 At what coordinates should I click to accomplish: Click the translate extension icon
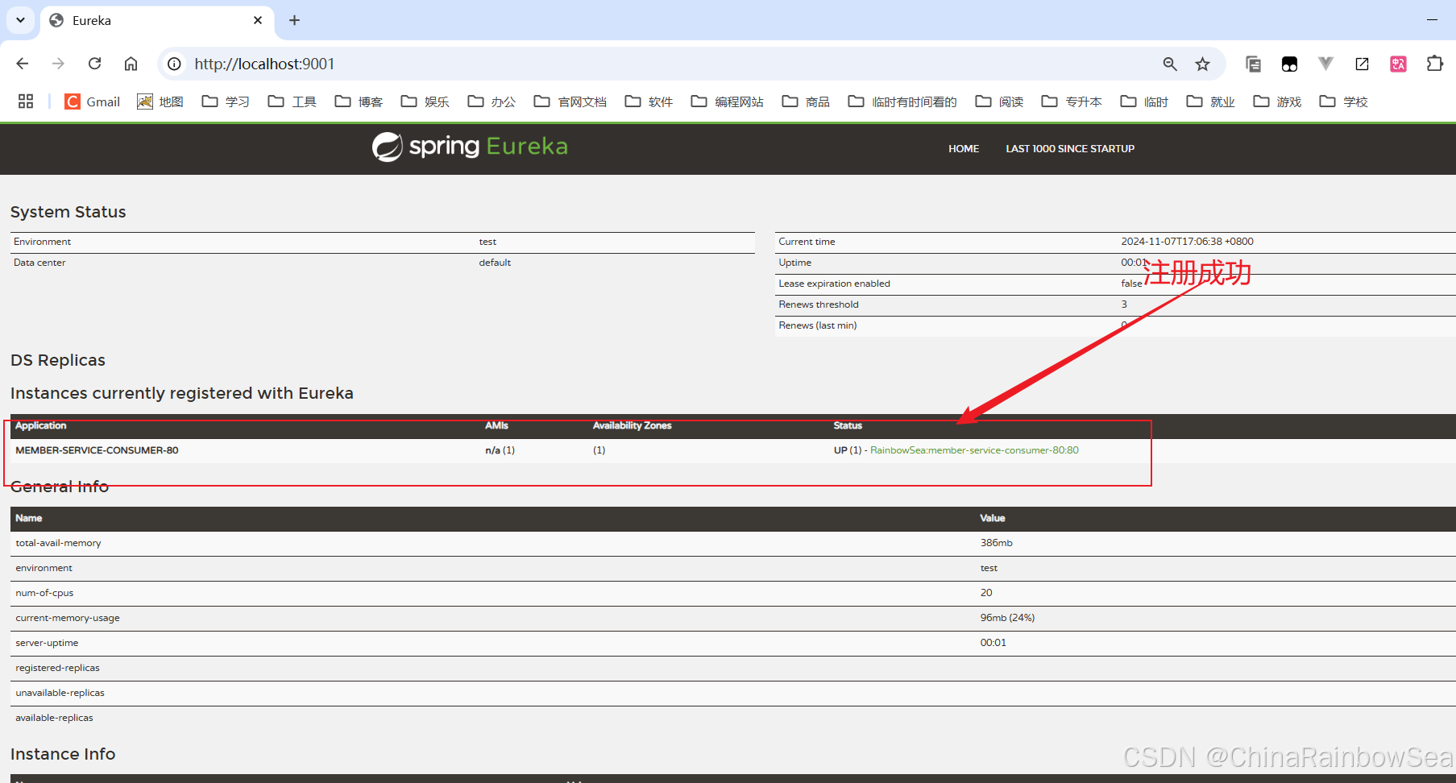tap(1398, 64)
